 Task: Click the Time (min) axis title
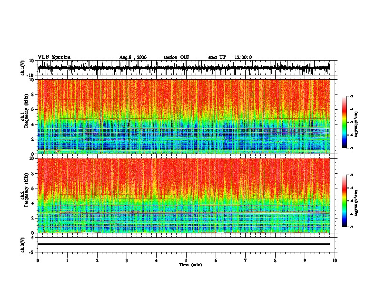click(190, 265)
